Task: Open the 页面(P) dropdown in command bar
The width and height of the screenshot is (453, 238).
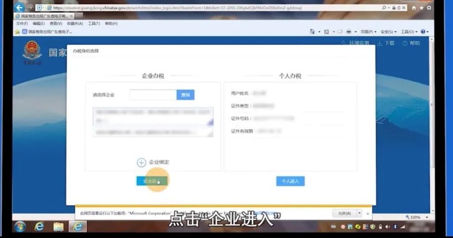Action: (x=368, y=32)
